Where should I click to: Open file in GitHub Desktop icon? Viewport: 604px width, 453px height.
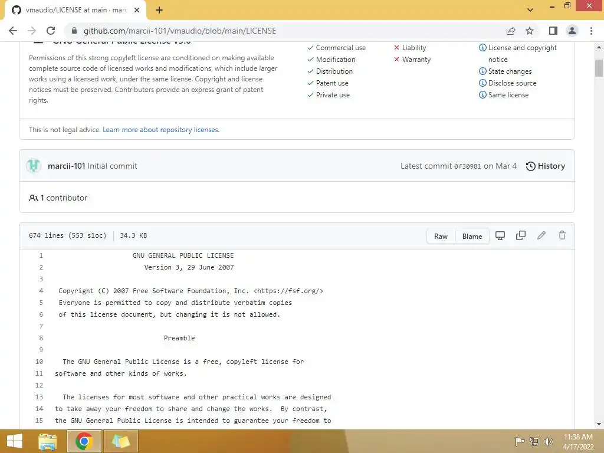point(500,235)
